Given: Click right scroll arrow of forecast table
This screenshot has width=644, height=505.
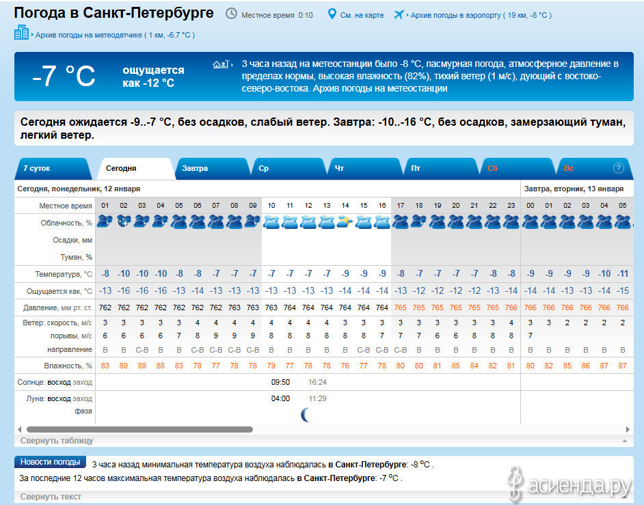Looking at the screenshot, I should pyautogui.click(x=628, y=430).
